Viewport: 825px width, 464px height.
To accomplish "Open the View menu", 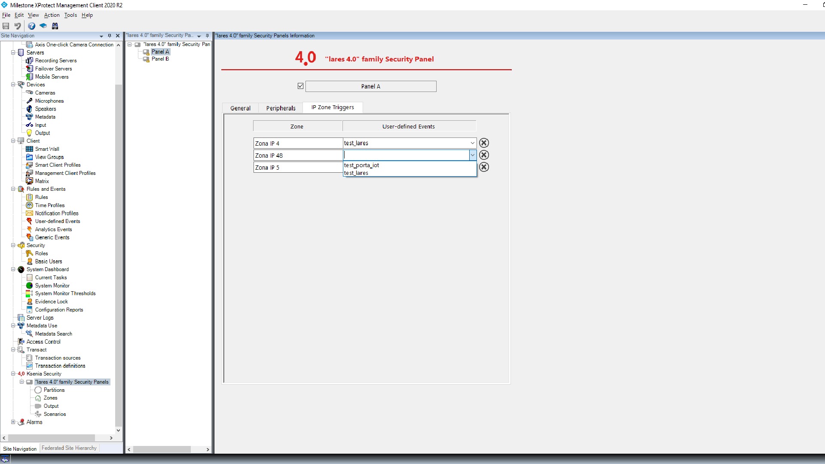I will pyautogui.click(x=33, y=15).
